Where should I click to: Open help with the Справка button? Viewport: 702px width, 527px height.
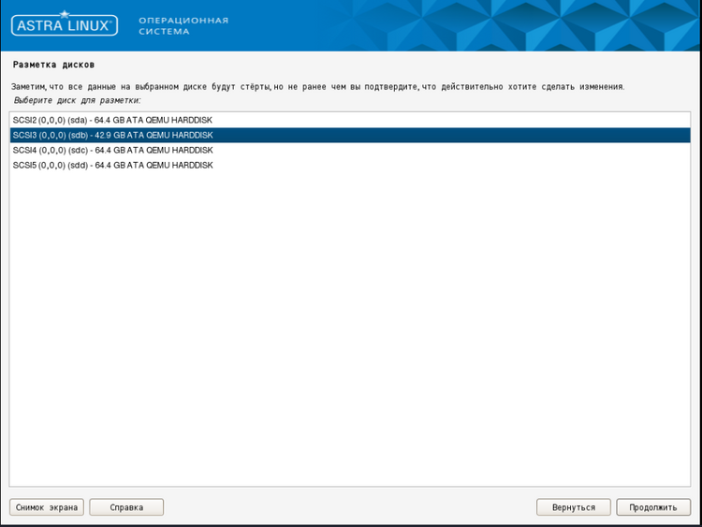(x=126, y=507)
